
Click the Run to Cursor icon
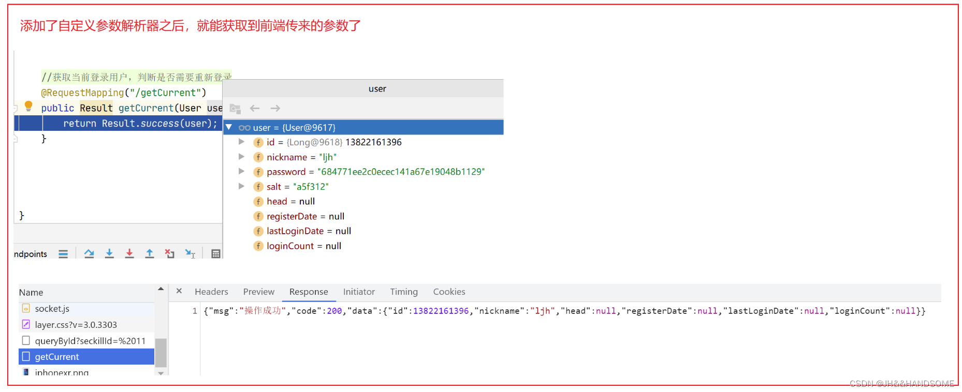pyautogui.click(x=190, y=253)
